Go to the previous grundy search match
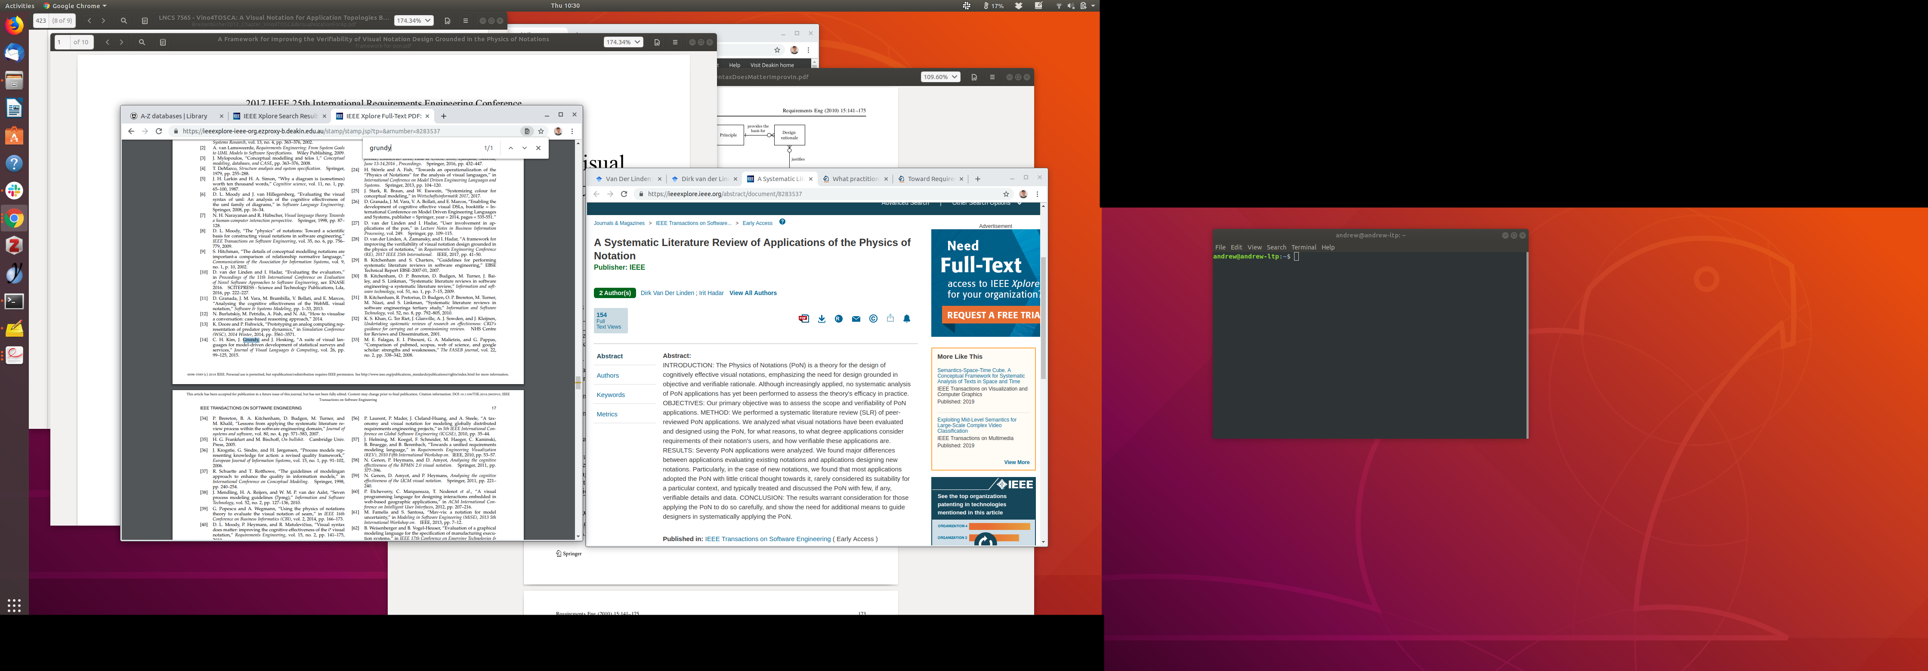The image size is (1928, 671). pyautogui.click(x=510, y=148)
